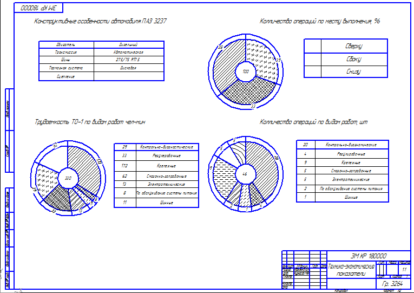Click the 'Шины' cell in the vehicle table
This screenshot has height=293, width=414.
[66, 60]
